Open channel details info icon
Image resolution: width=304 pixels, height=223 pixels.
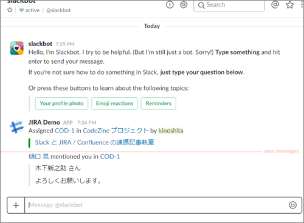[x=170, y=4]
